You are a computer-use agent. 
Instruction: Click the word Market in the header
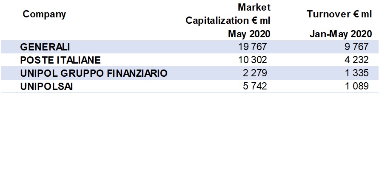click(254, 7)
